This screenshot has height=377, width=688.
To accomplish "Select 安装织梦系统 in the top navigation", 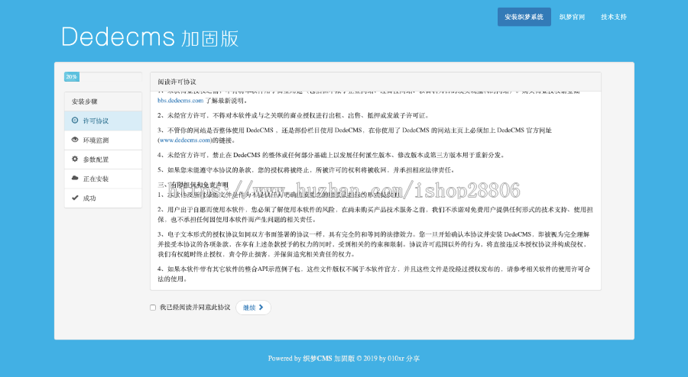I will (x=524, y=17).
